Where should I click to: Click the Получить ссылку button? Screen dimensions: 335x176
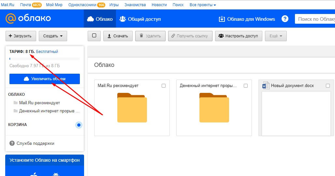pyautogui.click(x=190, y=36)
